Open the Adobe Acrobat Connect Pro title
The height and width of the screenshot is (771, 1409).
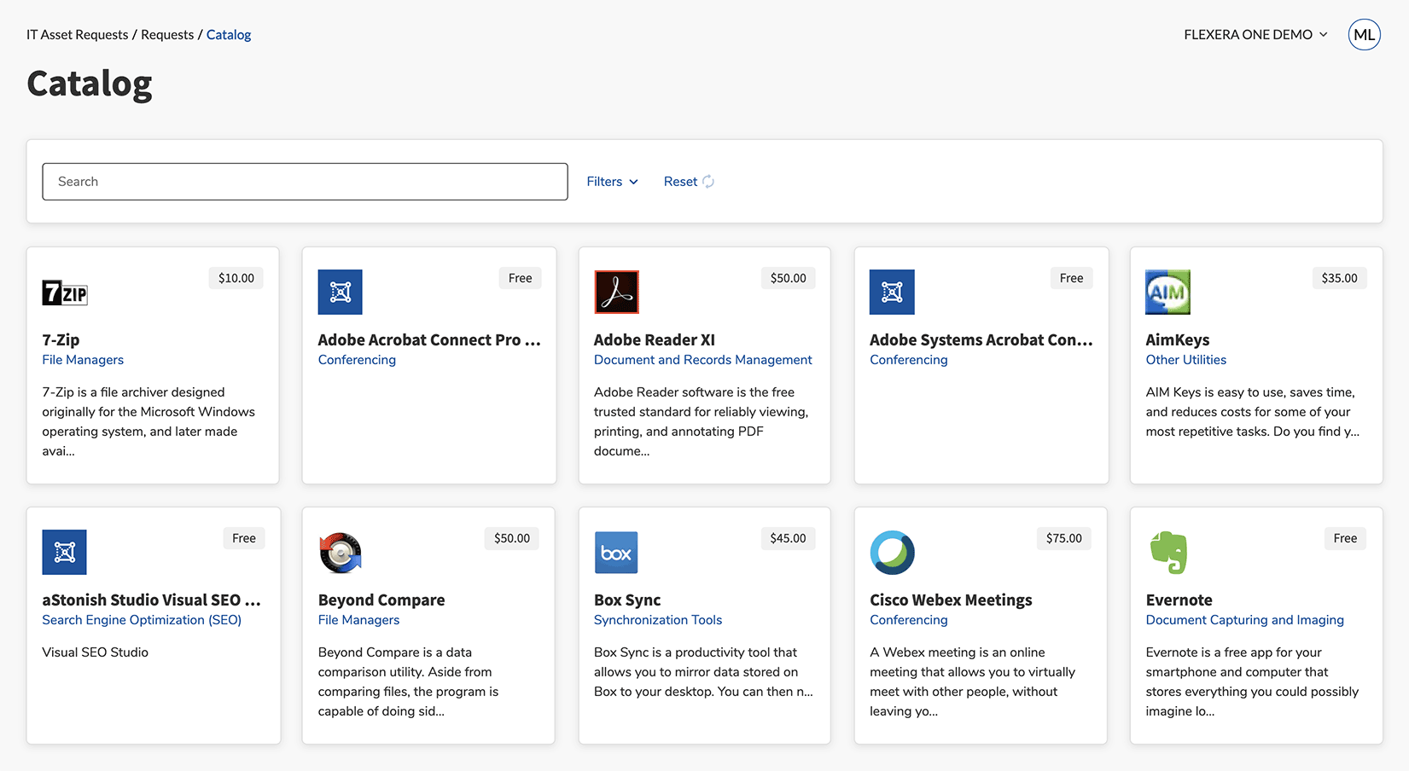pyautogui.click(x=428, y=339)
